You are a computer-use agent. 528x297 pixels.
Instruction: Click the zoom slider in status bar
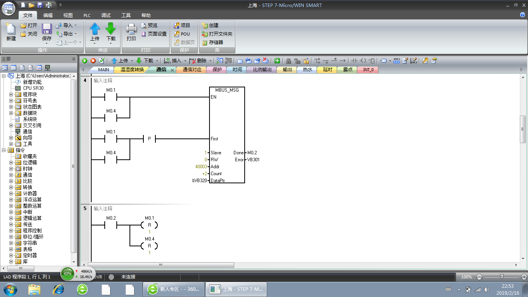click(x=501, y=277)
